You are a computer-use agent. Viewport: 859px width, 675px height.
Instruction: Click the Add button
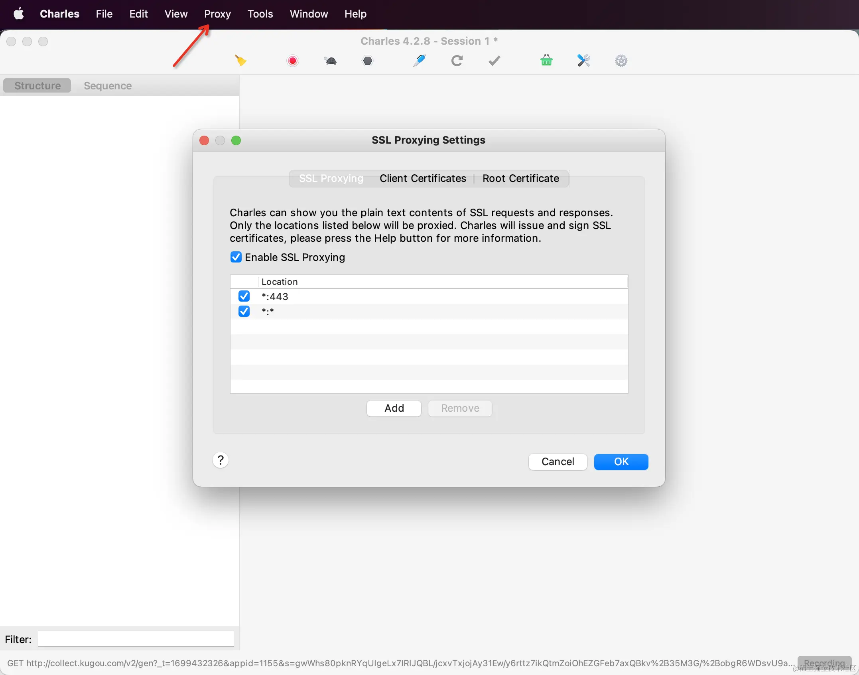[x=394, y=408]
